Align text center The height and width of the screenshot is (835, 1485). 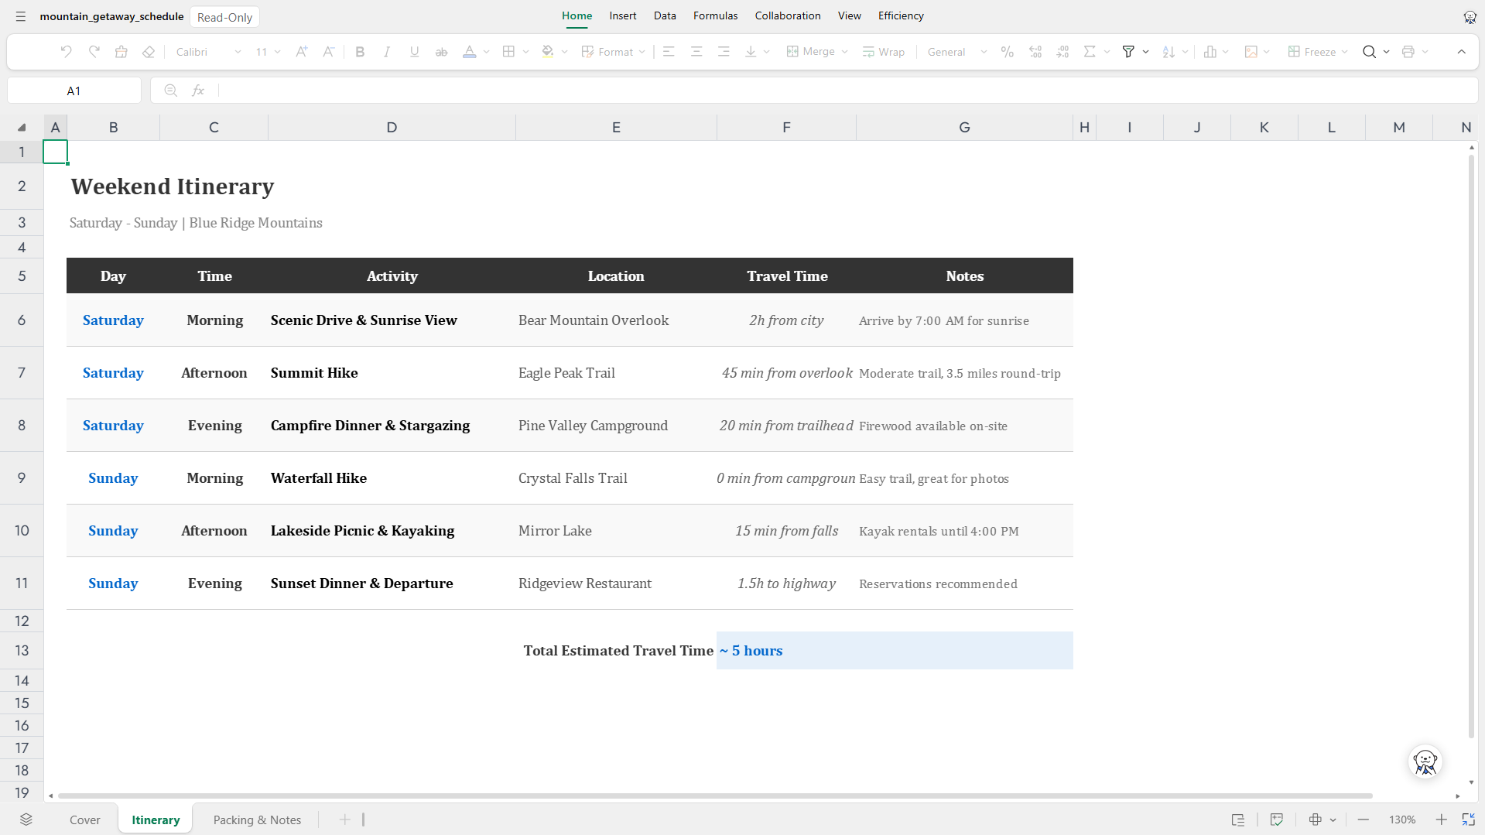(696, 52)
